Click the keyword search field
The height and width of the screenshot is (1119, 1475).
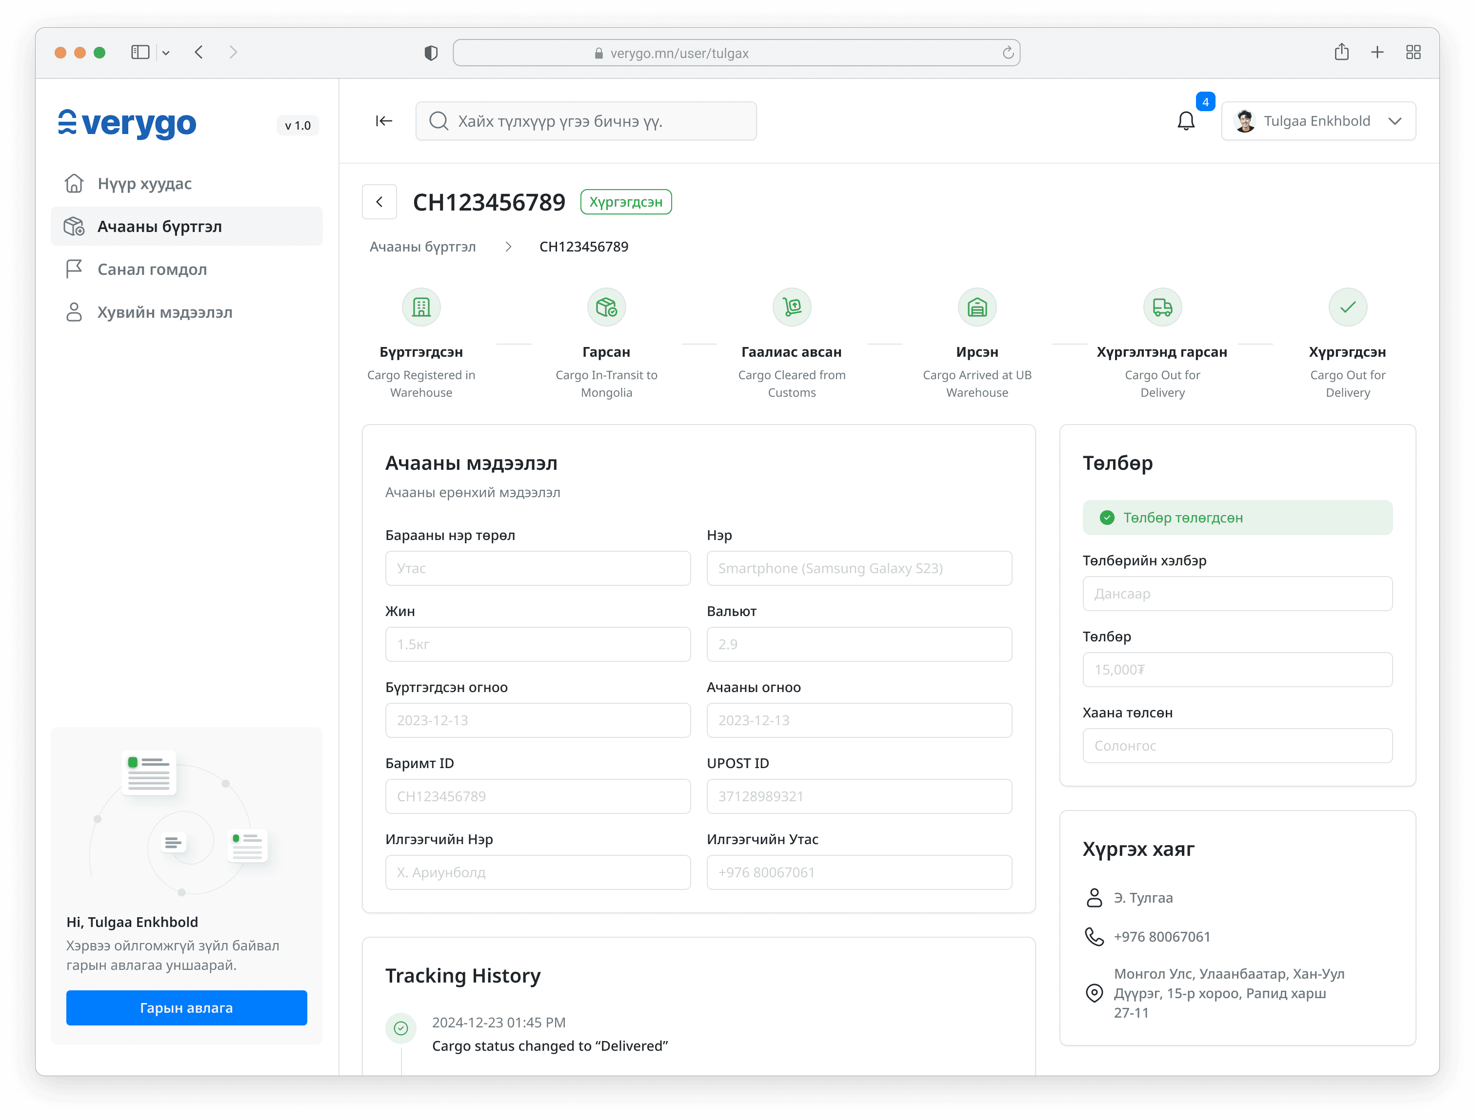587,121
